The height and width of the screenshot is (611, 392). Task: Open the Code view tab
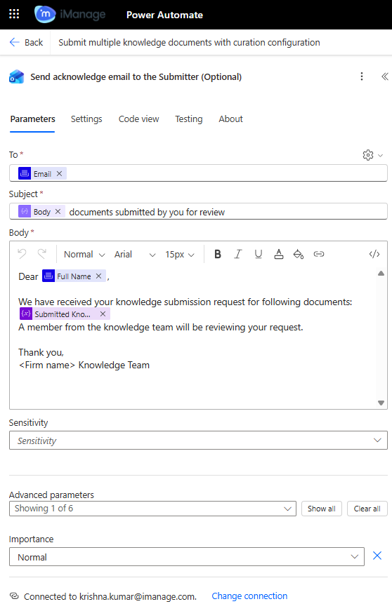tap(138, 119)
